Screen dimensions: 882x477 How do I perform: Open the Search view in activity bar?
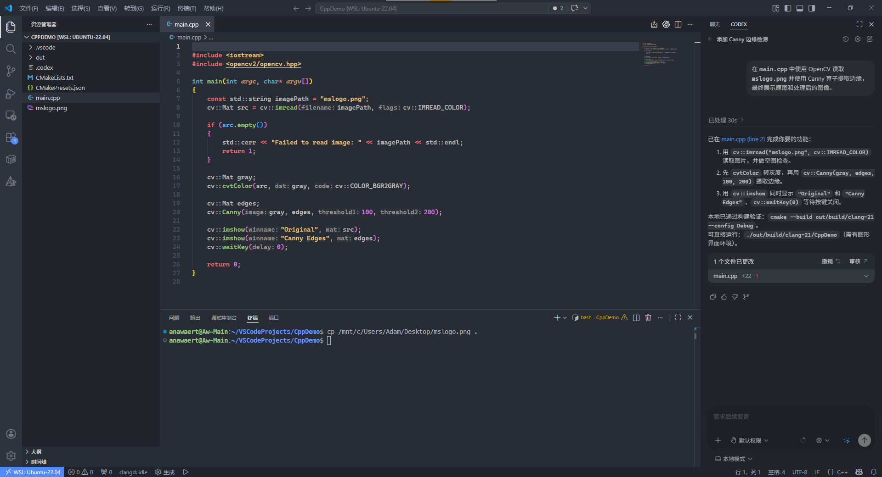[11, 49]
